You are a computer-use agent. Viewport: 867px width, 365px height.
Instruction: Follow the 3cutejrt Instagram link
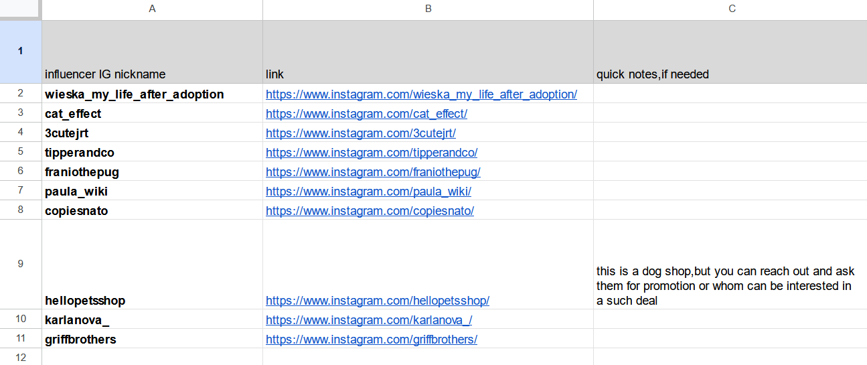click(x=360, y=133)
